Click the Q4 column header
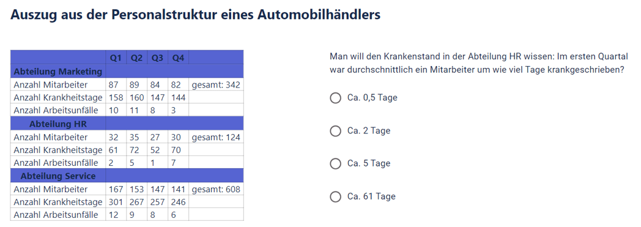The width and height of the screenshot is (641, 227). click(178, 59)
